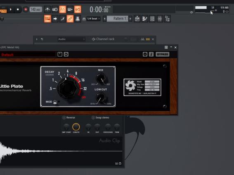The width and height of the screenshot is (234, 175).
Task: Close the Channel rack panel
Action: point(153,39)
